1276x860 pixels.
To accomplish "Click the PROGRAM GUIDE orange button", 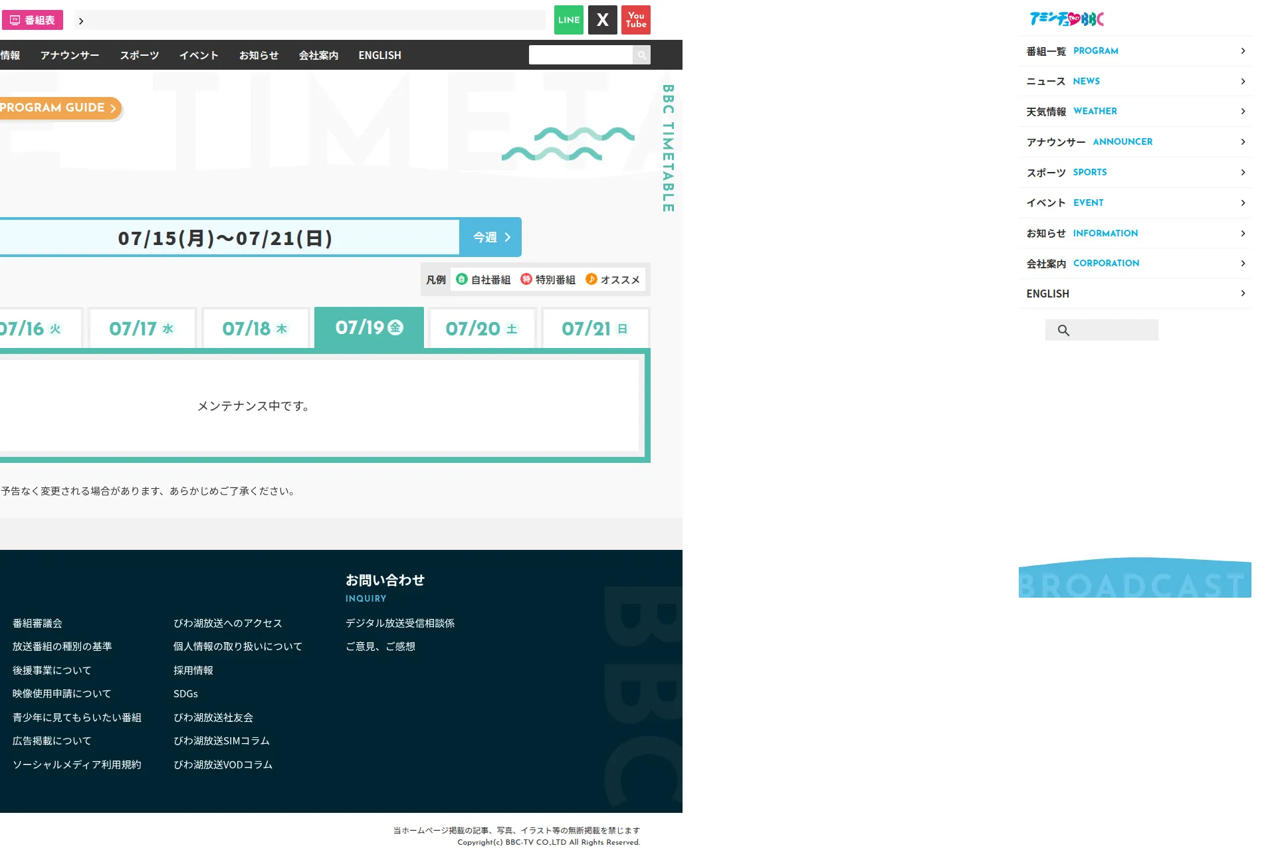I will pyautogui.click(x=60, y=108).
